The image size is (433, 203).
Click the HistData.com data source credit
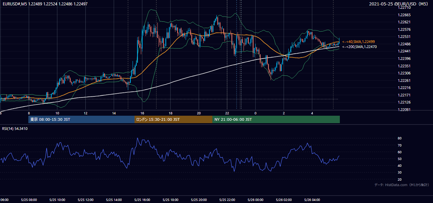point(402,185)
